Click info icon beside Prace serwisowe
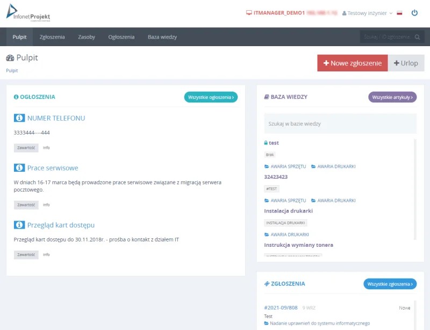The image size is (430, 330). tap(19, 168)
